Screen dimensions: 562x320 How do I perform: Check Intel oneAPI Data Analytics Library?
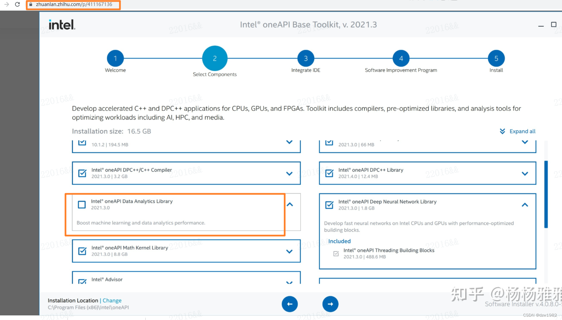82,205
